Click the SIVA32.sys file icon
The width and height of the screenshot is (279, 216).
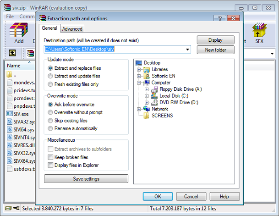click(10, 122)
